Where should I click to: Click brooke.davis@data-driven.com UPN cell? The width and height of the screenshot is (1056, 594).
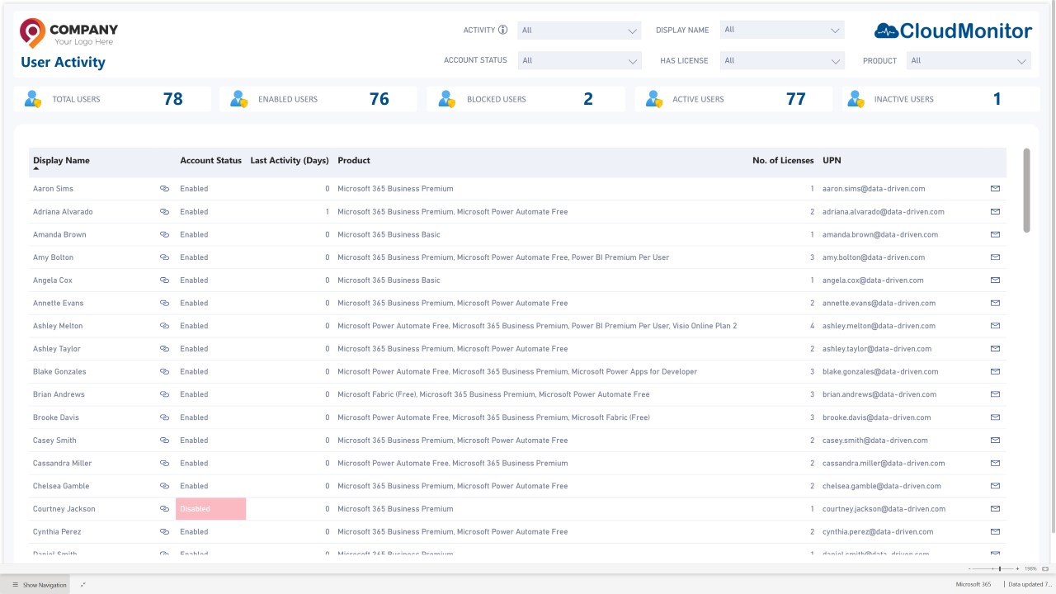(876, 417)
